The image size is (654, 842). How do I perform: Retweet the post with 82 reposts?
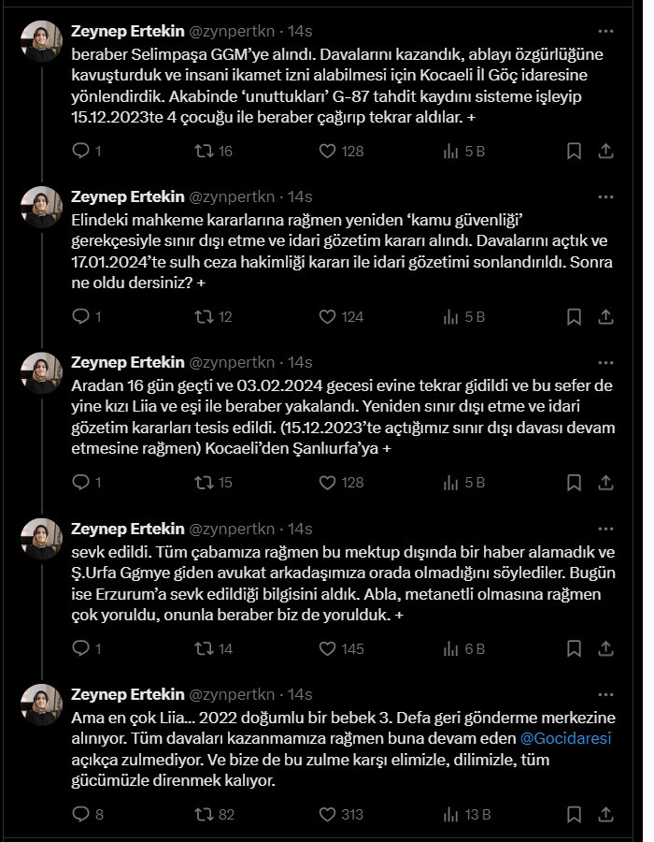204,814
